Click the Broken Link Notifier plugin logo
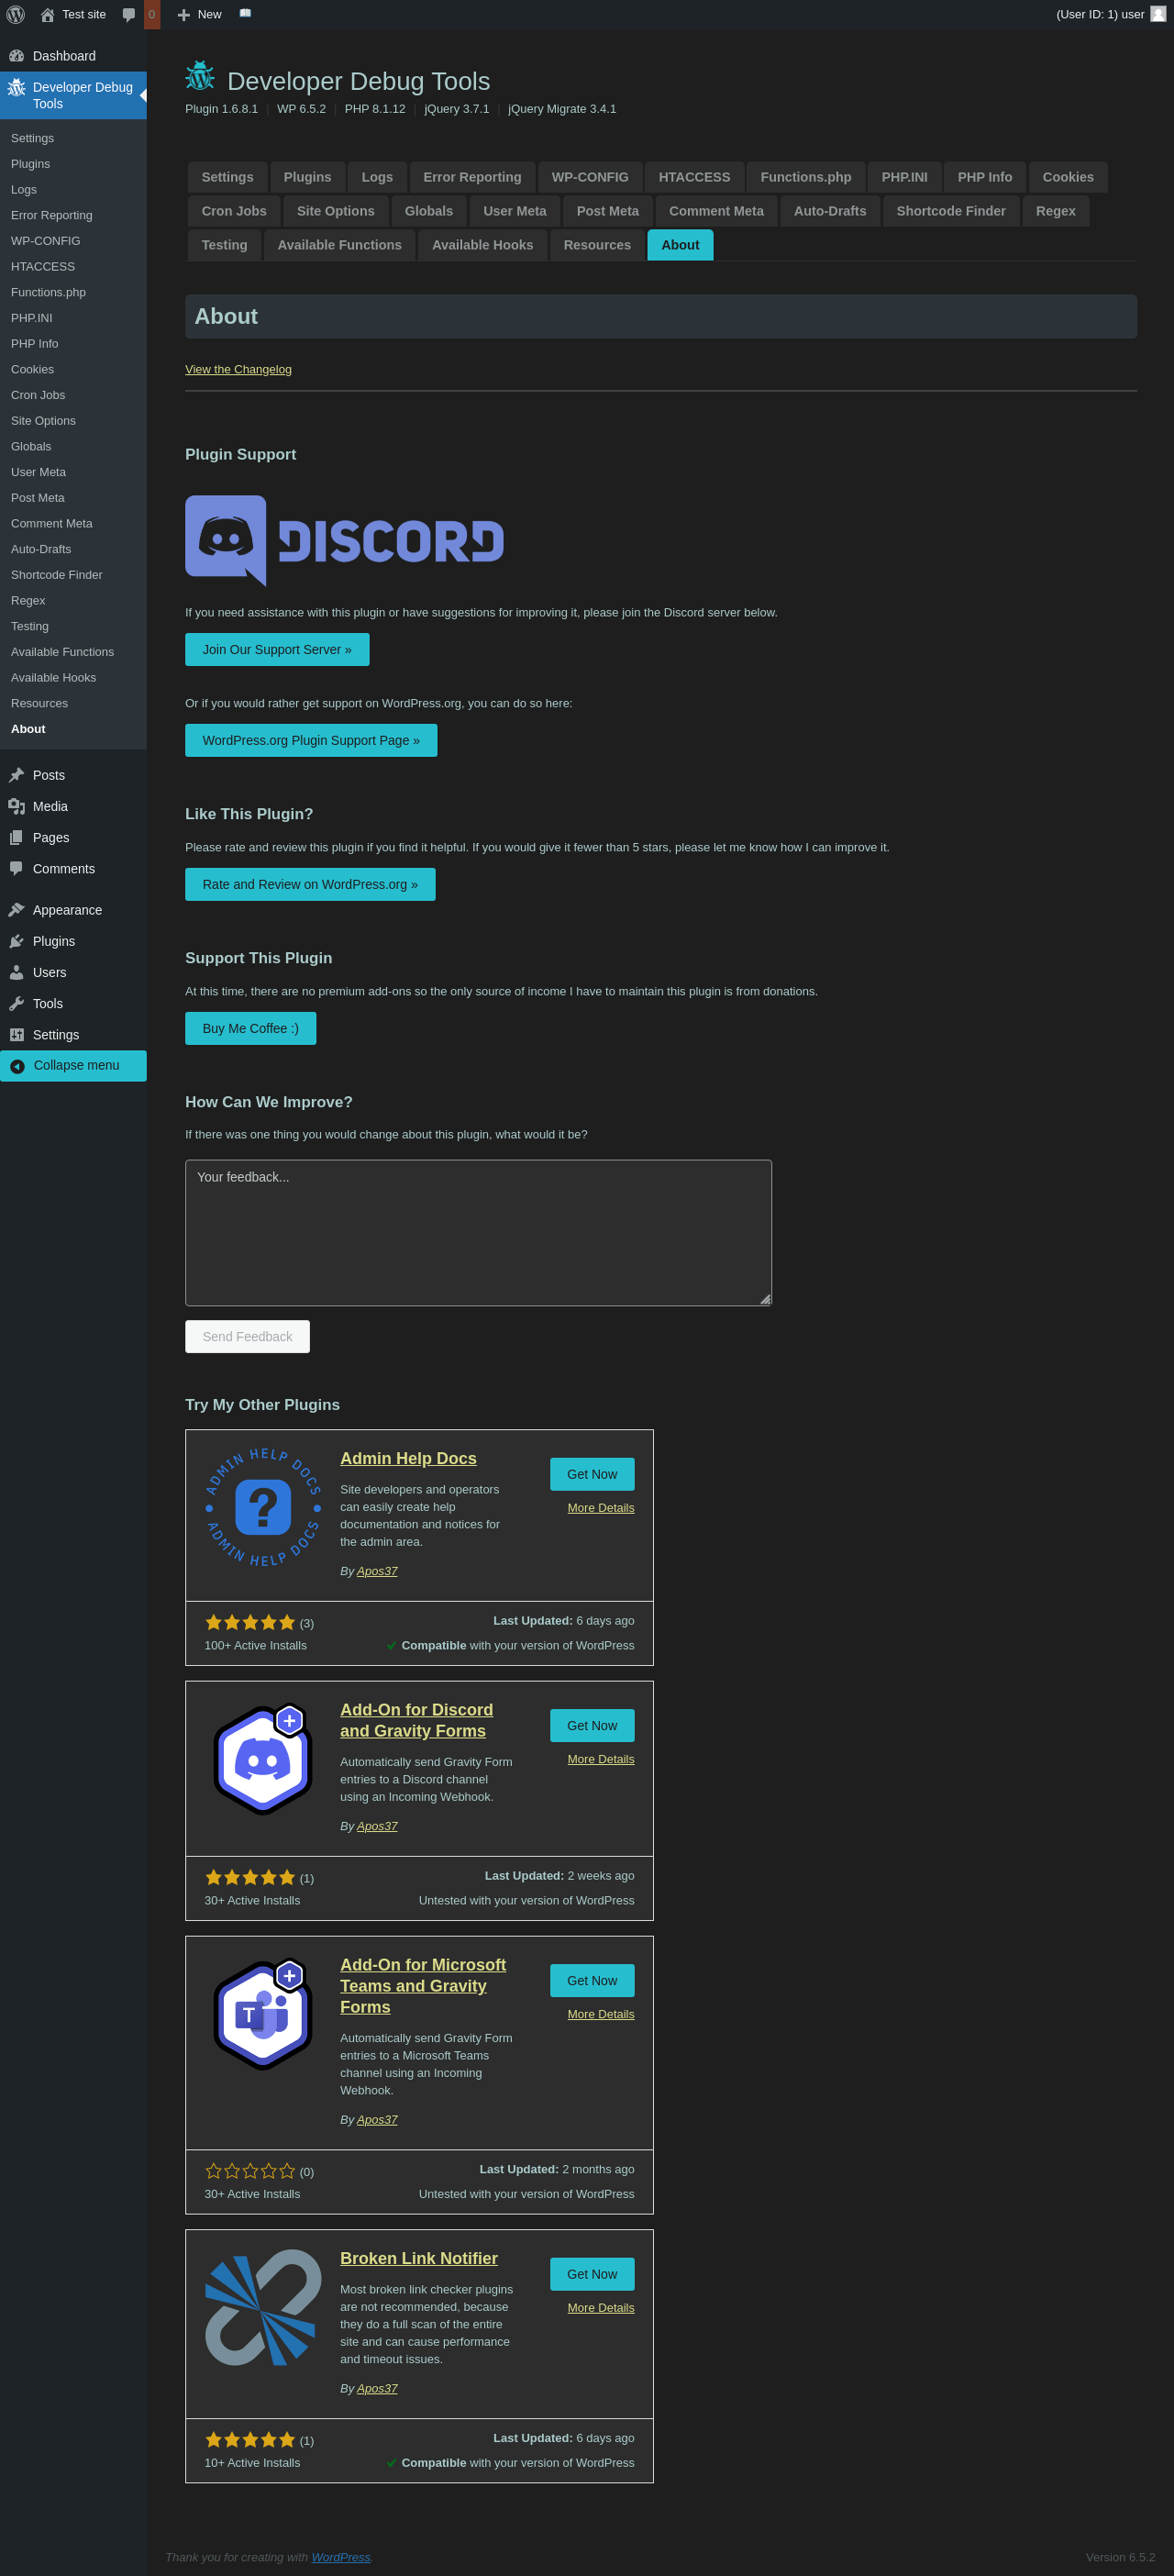This screenshot has width=1174, height=2576. point(263,2307)
